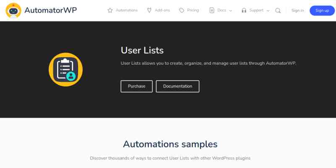Image resolution: width=336 pixels, height=168 pixels.
Task: Click the headset icon beside Support
Action: coord(244,10)
